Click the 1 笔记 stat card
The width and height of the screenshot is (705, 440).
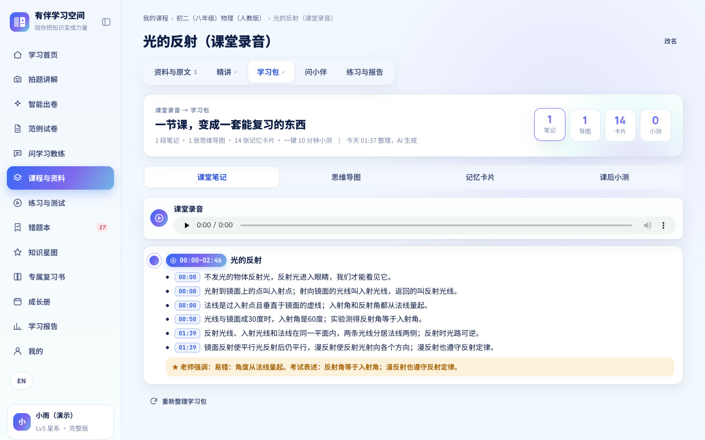[550, 124]
